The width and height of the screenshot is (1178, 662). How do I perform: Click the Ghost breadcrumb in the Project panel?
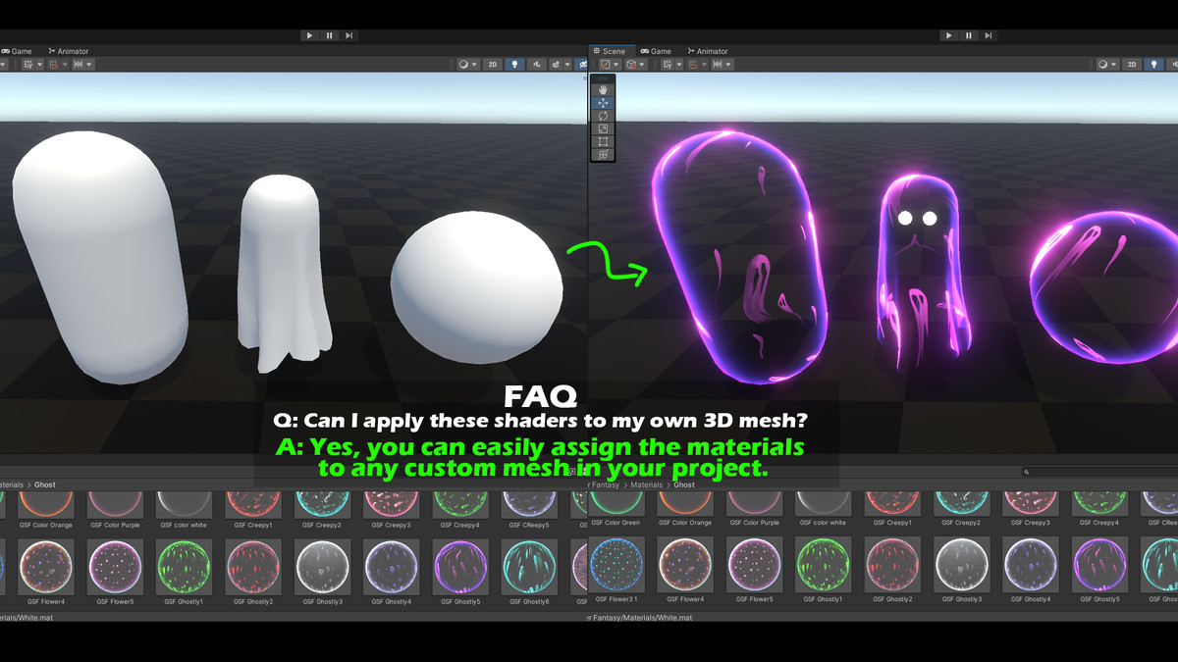pyautogui.click(x=684, y=484)
